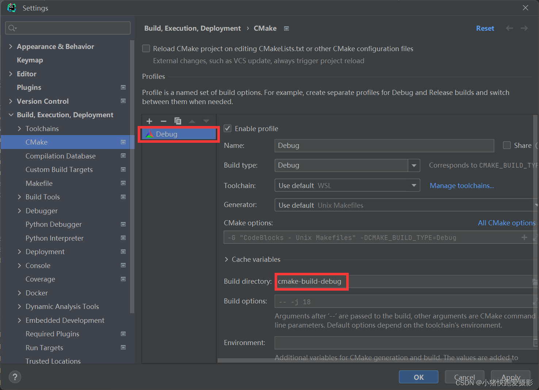539x390 pixels.
Task: Click the project-settings icon beside Python Debugger
Action: point(123,224)
